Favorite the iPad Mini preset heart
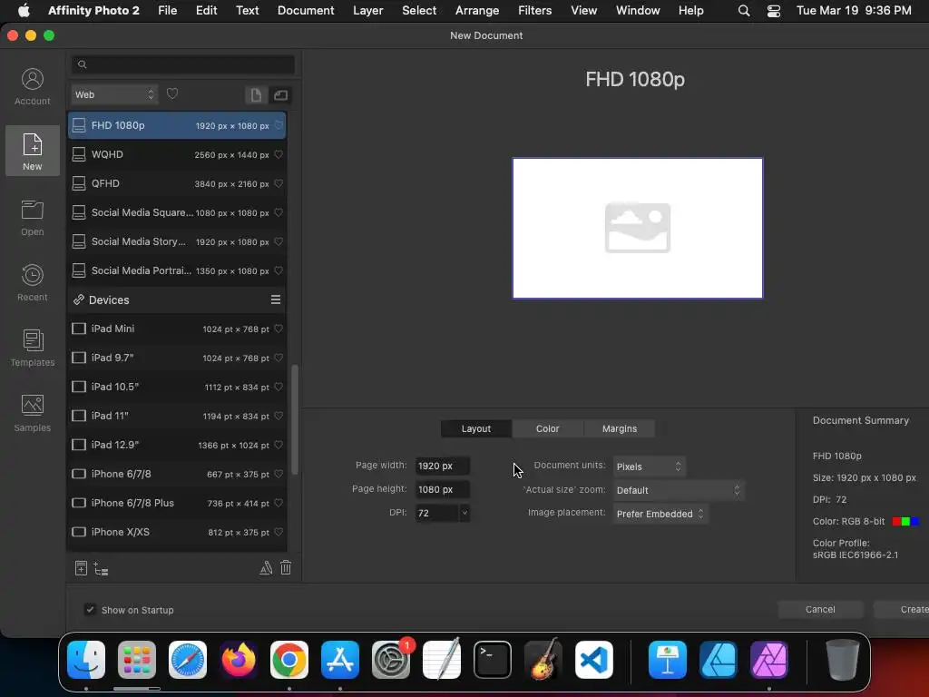This screenshot has width=929, height=697. click(279, 329)
